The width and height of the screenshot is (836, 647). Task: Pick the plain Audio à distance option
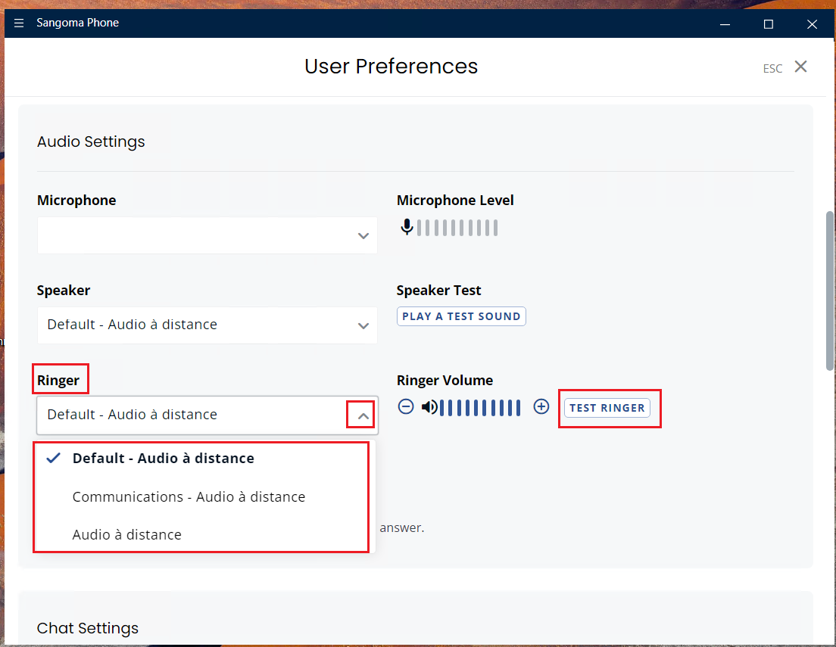coord(201,534)
